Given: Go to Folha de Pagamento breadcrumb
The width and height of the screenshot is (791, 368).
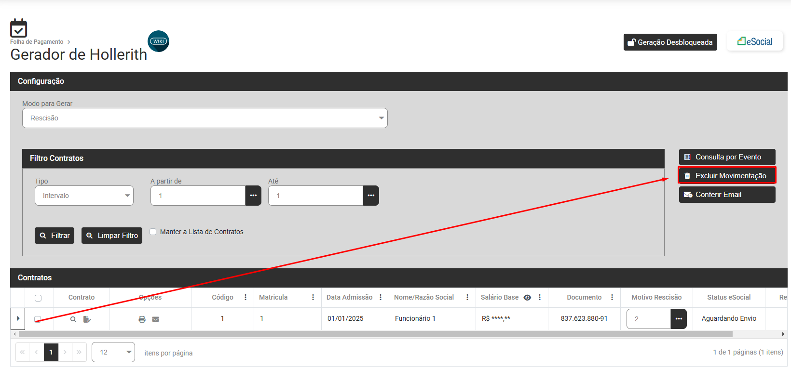Looking at the screenshot, I should pyautogui.click(x=37, y=42).
